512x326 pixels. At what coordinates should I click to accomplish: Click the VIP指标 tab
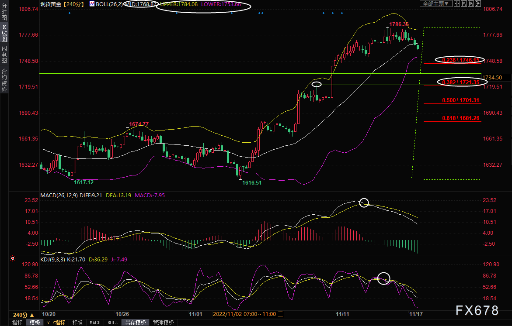coord(56,323)
